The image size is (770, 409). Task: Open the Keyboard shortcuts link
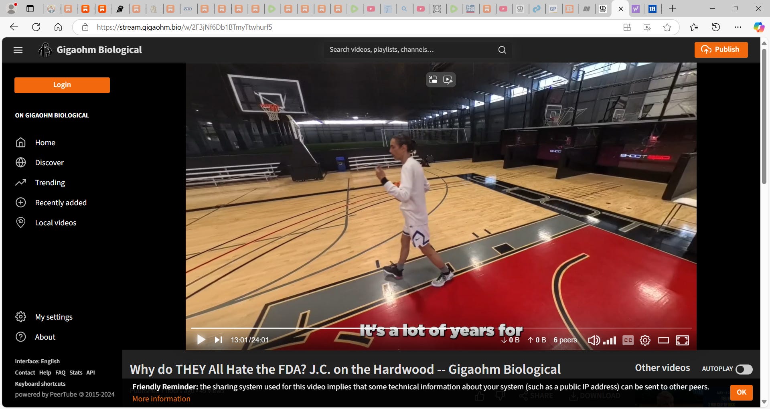coord(40,384)
